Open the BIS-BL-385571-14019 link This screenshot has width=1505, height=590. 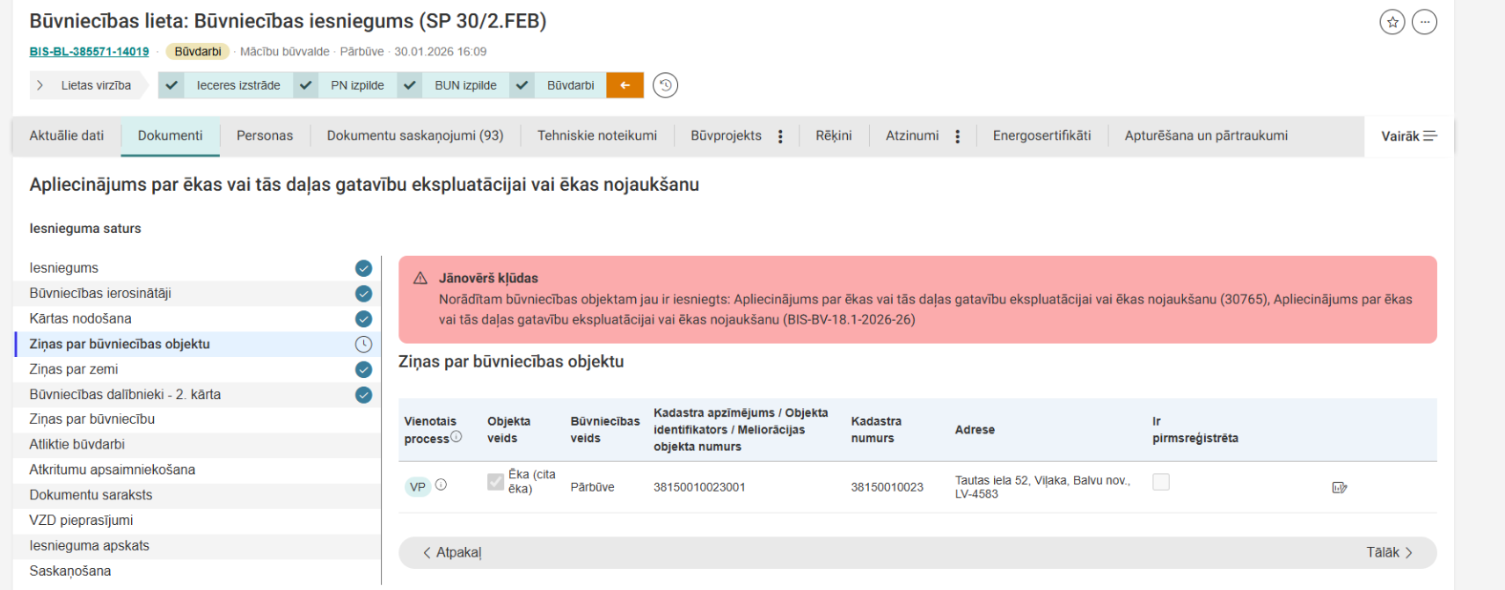89,52
